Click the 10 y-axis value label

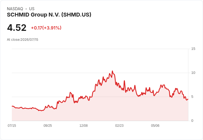coord(193,73)
